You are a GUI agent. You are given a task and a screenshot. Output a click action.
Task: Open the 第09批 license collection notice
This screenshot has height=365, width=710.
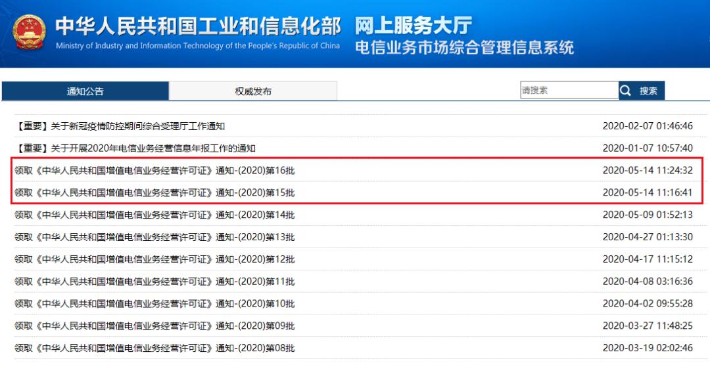154,326
